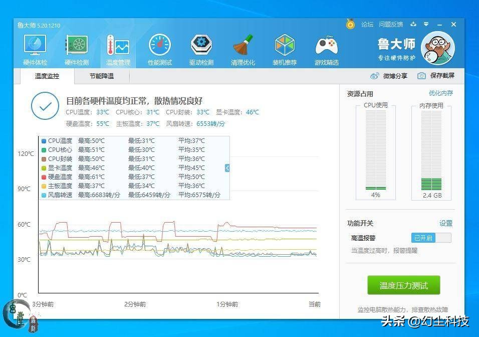Launch 性能测试 performance test
The height and width of the screenshot is (337, 479).
[x=160, y=49]
